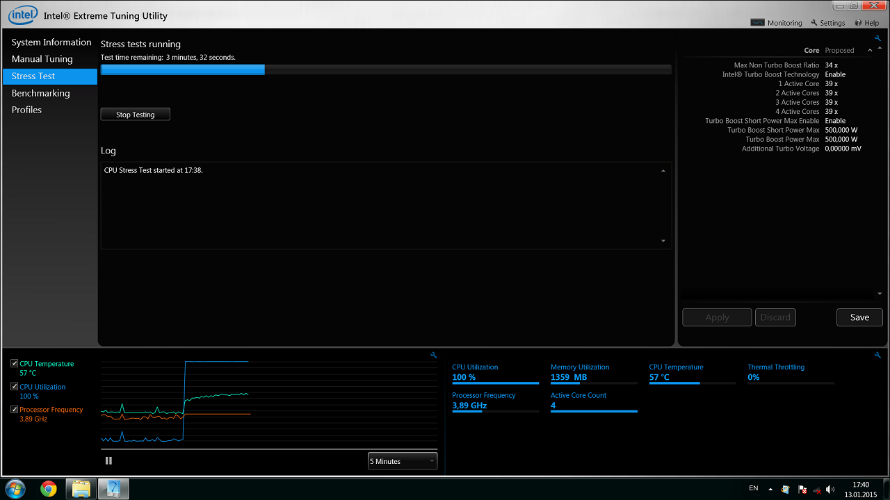This screenshot has width=890, height=500.
Task: Launch Google Chrome from the taskbar
Action: tap(48, 488)
